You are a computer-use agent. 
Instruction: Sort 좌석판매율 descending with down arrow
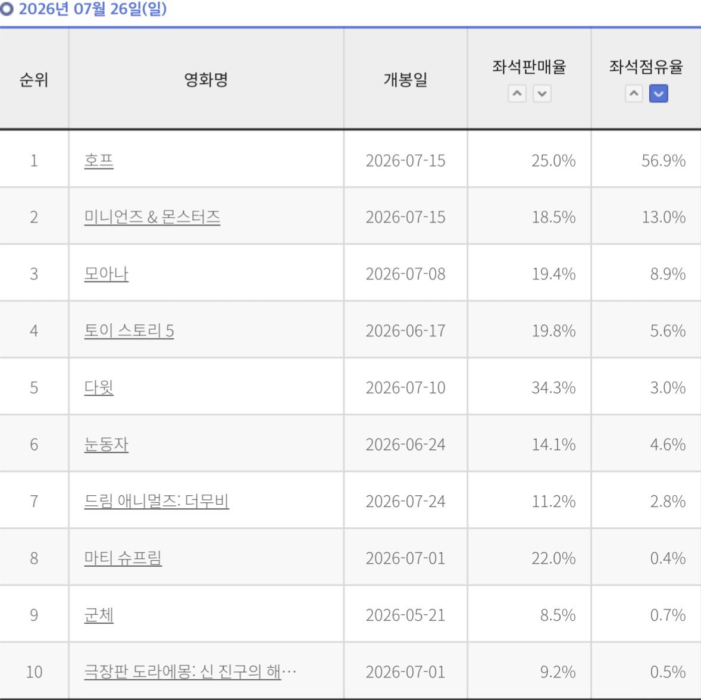pos(542,93)
